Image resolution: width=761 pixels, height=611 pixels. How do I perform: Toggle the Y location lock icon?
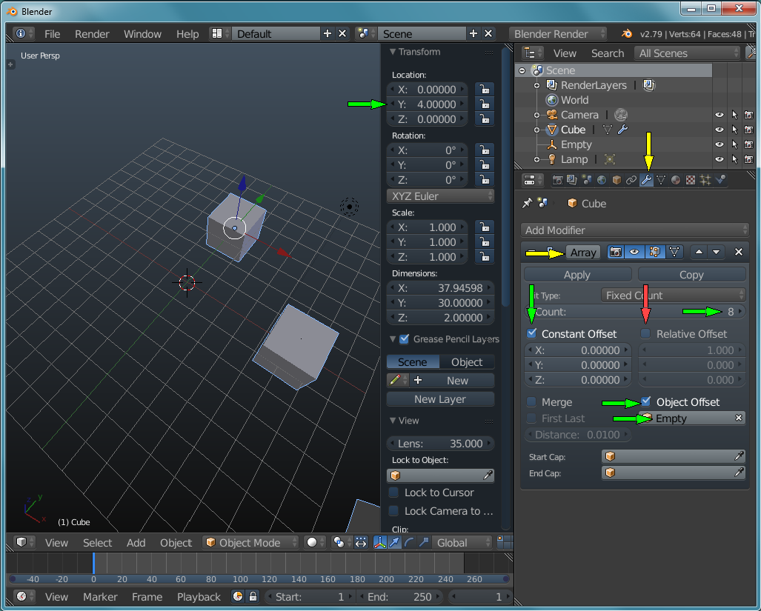click(x=484, y=104)
